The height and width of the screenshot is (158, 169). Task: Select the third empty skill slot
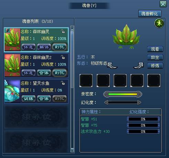(120, 81)
